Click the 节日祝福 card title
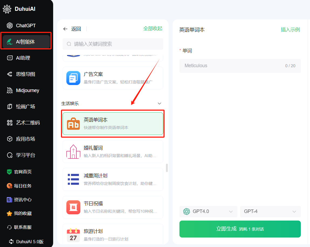This screenshot has height=247, width=310. pos(93,204)
